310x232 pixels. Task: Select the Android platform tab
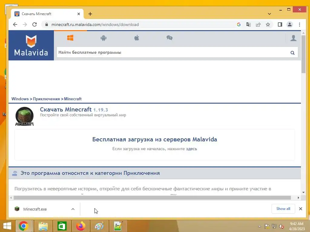tap(104, 38)
